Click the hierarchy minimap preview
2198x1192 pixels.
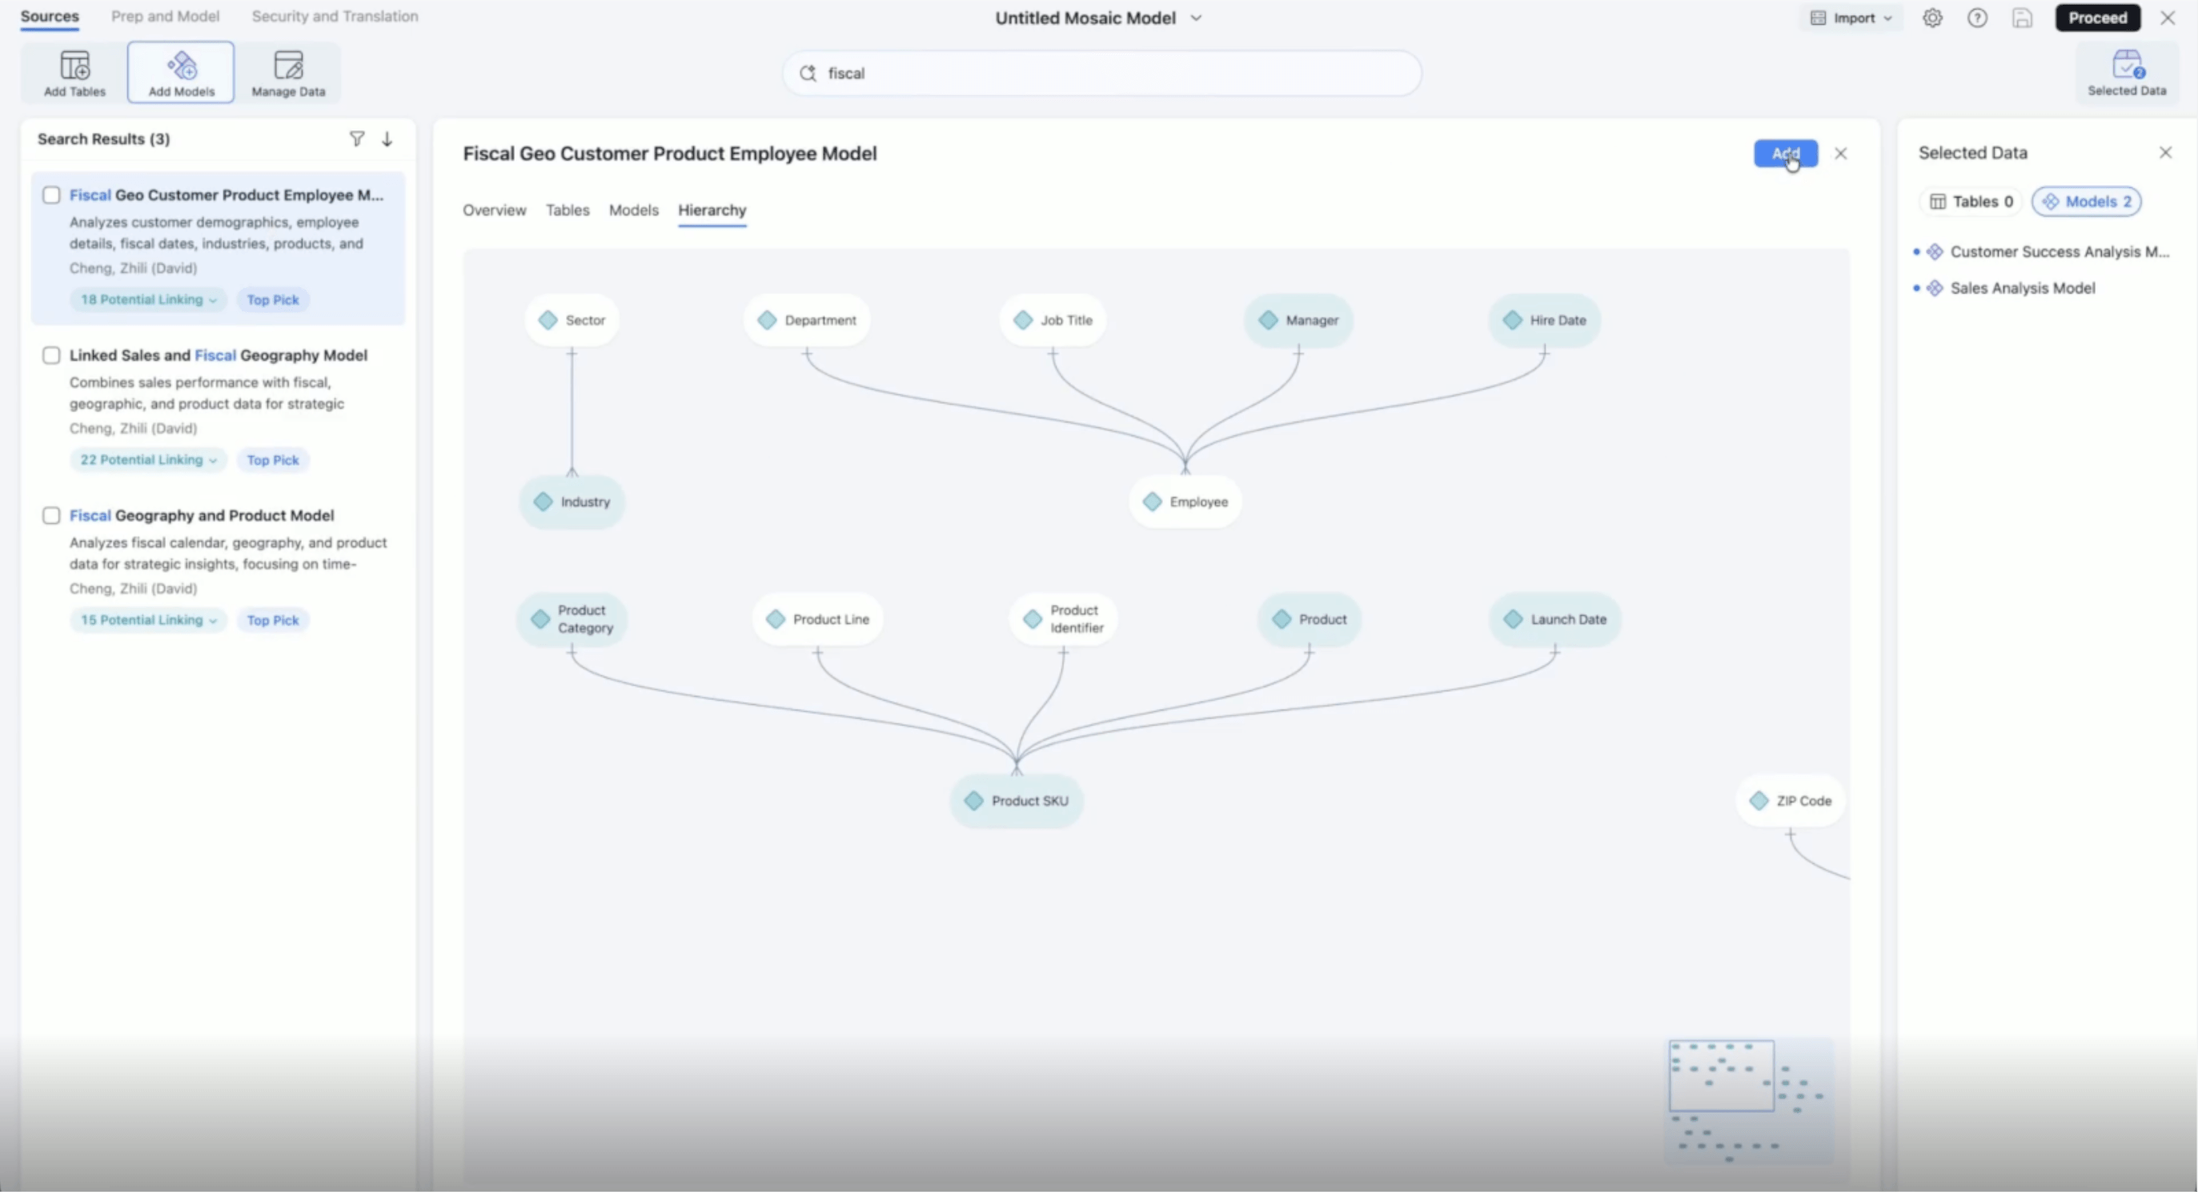pos(1749,1102)
